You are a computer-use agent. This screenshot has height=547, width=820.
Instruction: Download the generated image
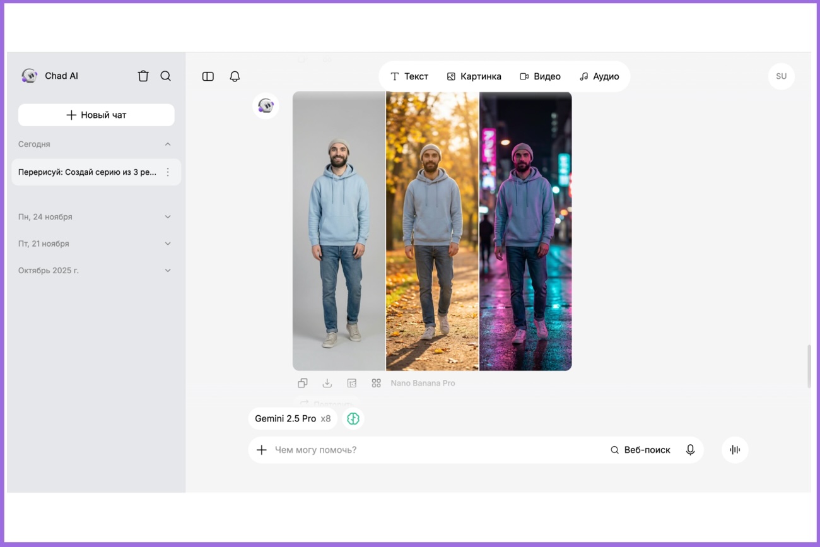[327, 383]
